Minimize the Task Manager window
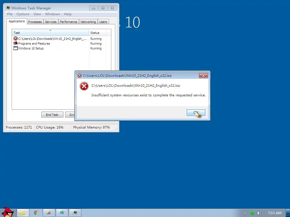290x217 pixels. click(x=93, y=8)
